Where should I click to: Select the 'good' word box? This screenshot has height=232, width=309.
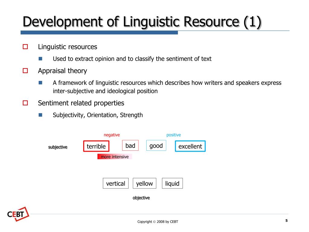click(x=156, y=146)
